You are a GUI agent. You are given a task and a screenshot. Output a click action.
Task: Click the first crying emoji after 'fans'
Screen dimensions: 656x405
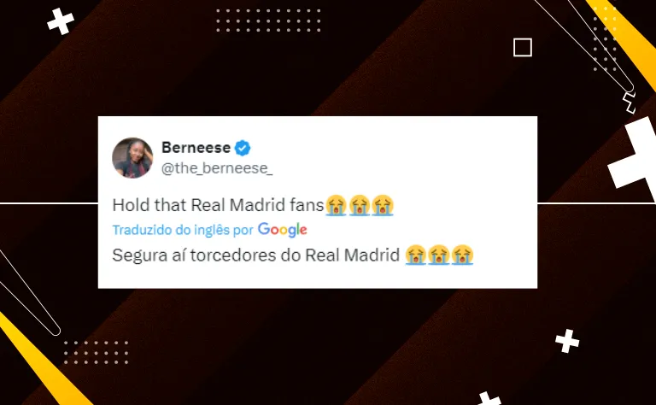[x=337, y=205]
